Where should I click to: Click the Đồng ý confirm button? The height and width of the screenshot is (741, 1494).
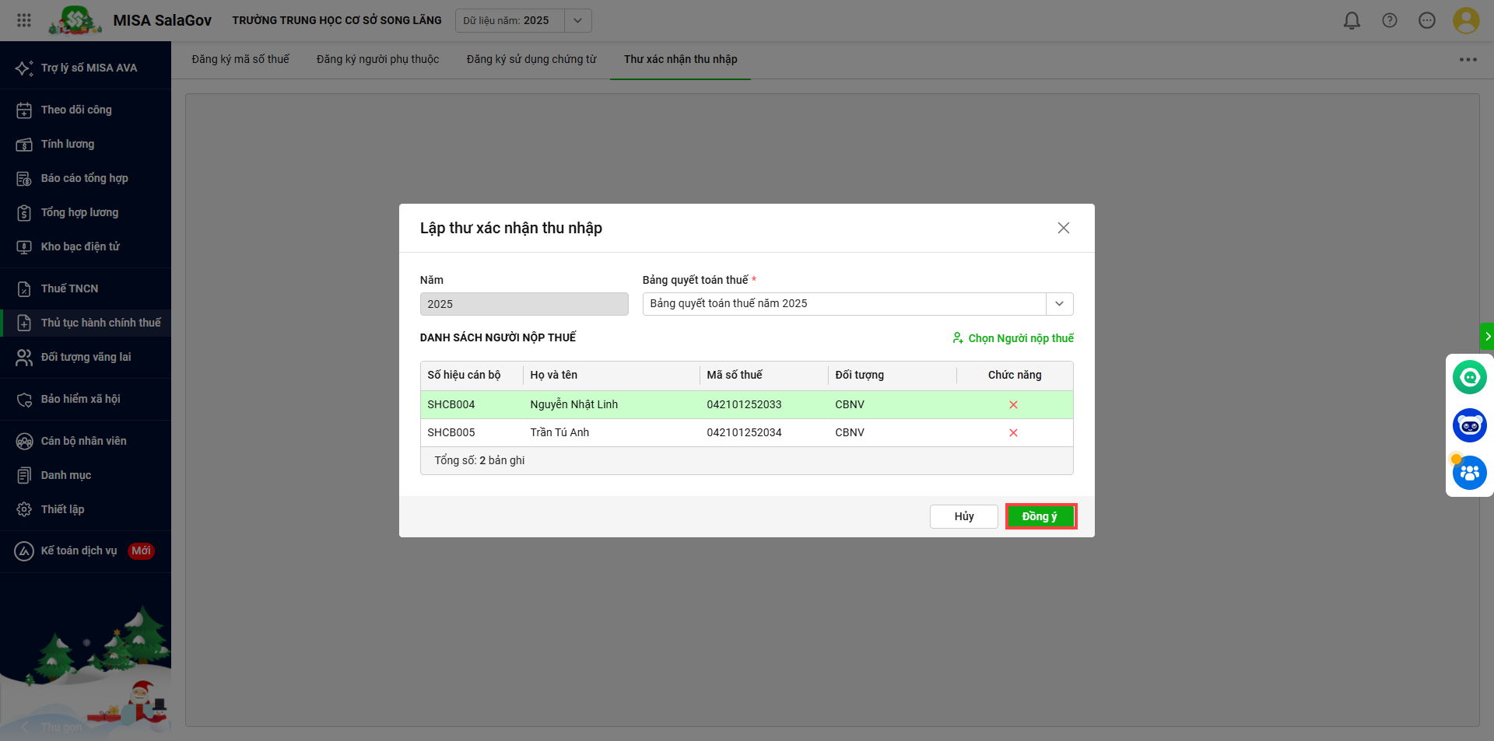[1040, 516]
